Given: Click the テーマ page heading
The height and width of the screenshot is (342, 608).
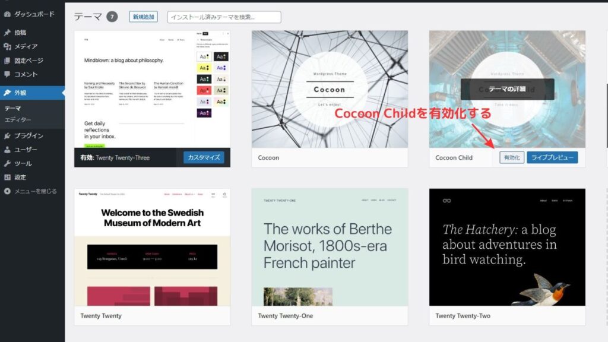Looking at the screenshot, I should click(88, 17).
